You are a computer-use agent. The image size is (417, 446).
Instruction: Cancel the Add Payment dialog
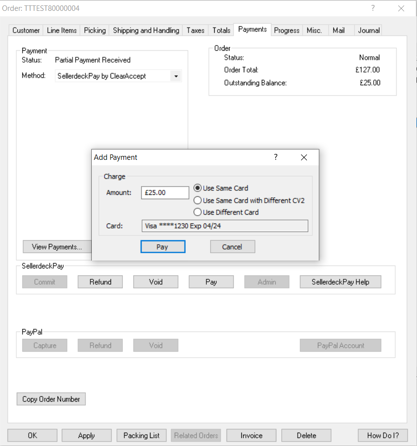[232, 247]
